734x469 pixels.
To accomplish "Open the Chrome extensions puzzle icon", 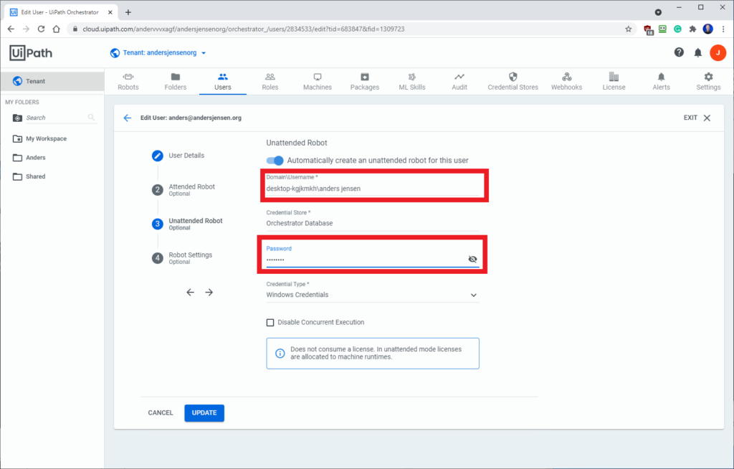I will pos(693,29).
